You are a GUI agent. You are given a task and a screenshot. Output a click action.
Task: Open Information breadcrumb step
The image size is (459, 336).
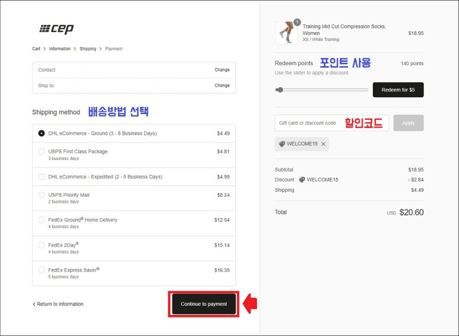tap(60, 49)
